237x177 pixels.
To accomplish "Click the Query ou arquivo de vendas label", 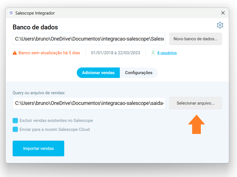I will (39, 93).
